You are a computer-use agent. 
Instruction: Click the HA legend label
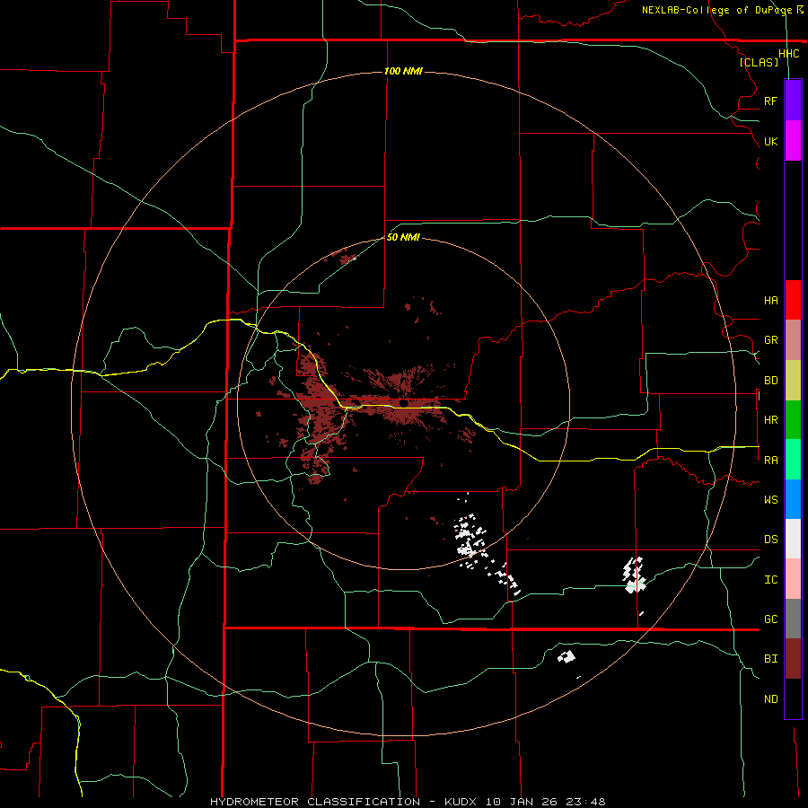pos(770,301)
